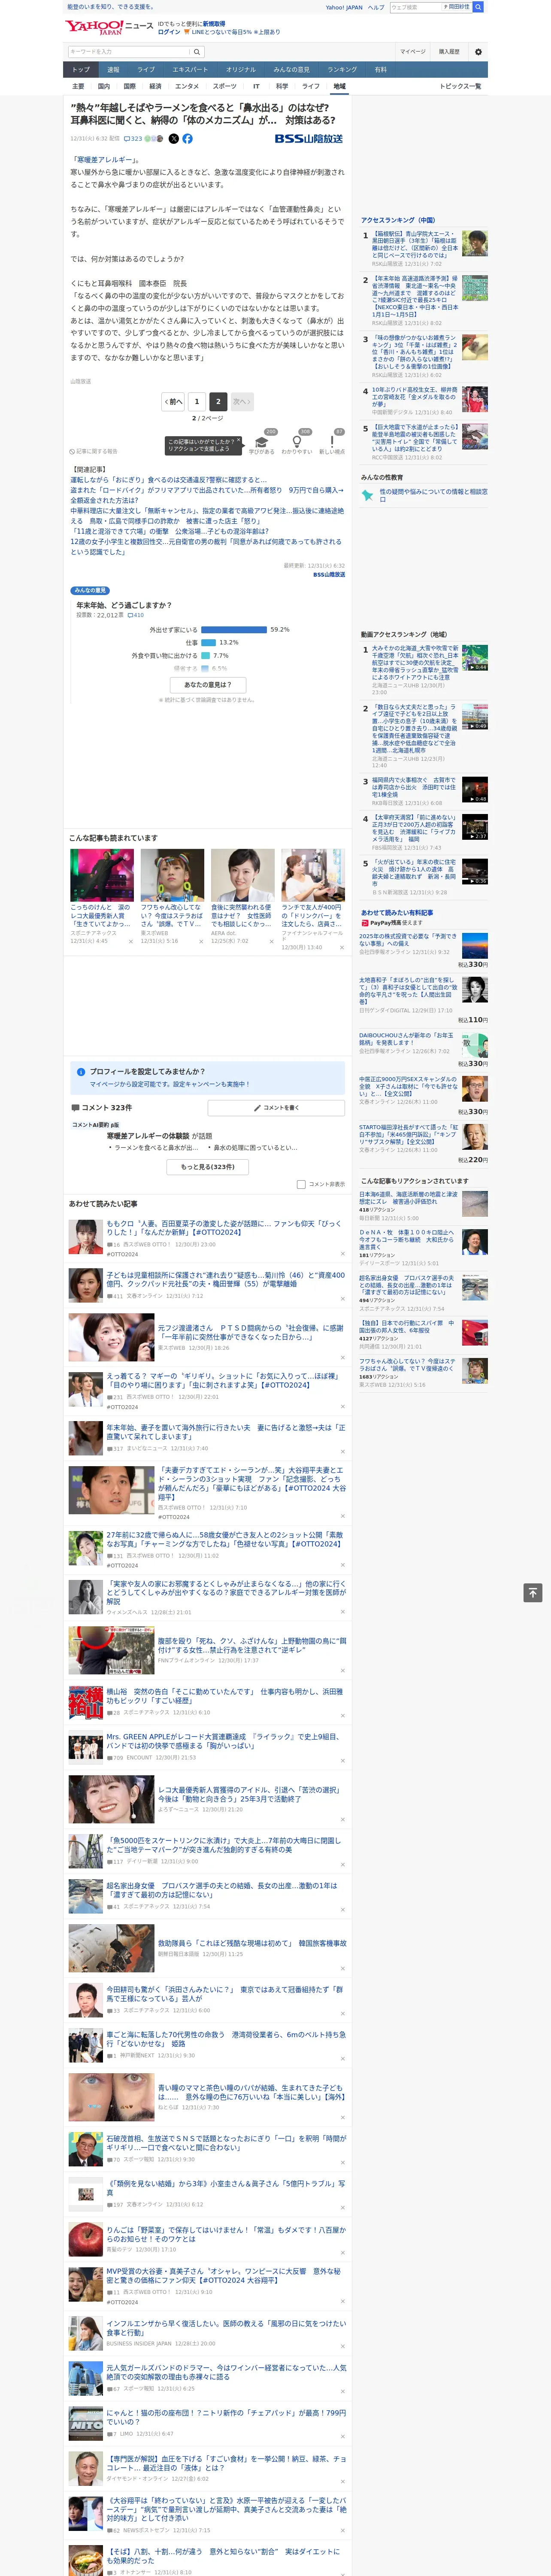551x2576 pixels.
Task: Click the Yahoo! JAPAN top header link
Action: [x=344, y=7]
